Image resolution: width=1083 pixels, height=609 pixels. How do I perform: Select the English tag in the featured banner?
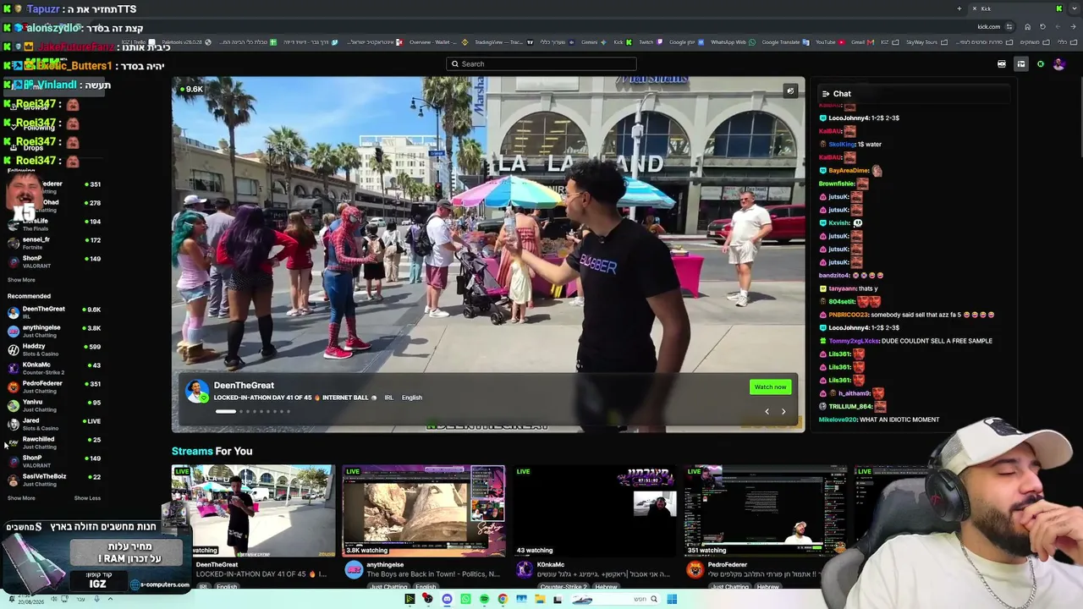point(412,398)
